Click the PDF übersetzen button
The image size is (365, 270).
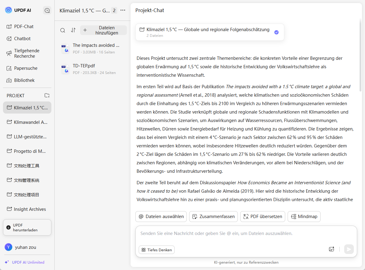click(x=263, y=217)
